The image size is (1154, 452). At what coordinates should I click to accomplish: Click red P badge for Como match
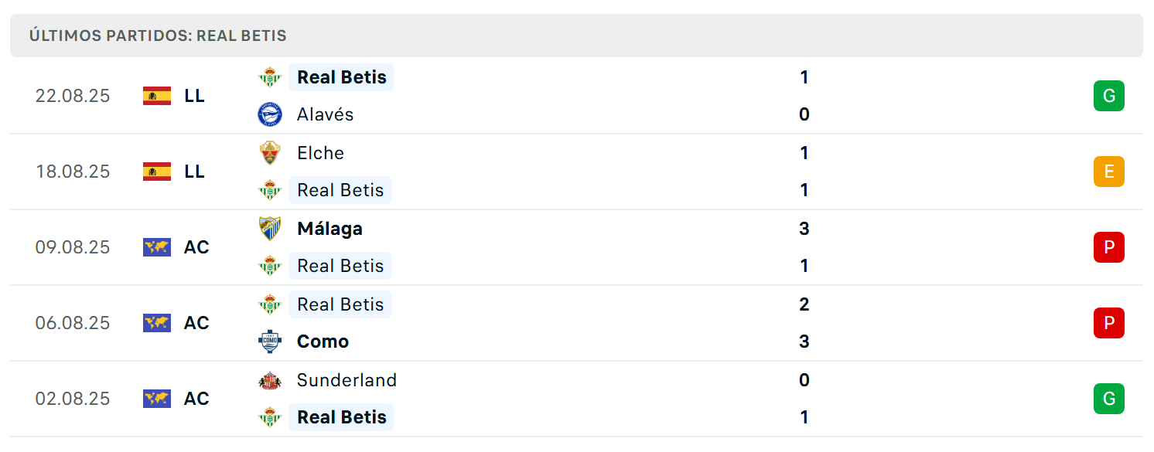[1109, 323]
